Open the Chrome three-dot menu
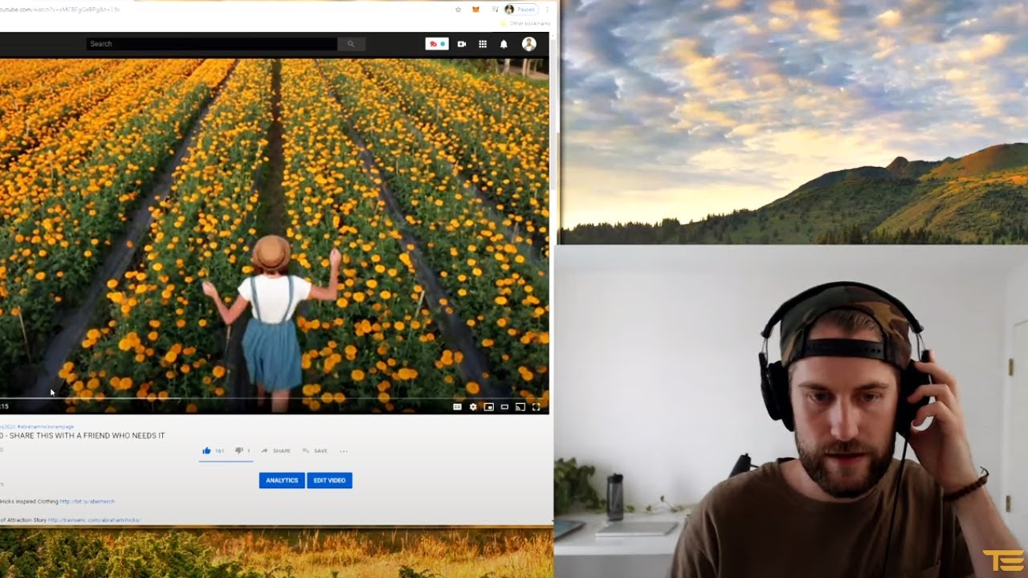Screen dimensions: 1028x578 (547, 10)
